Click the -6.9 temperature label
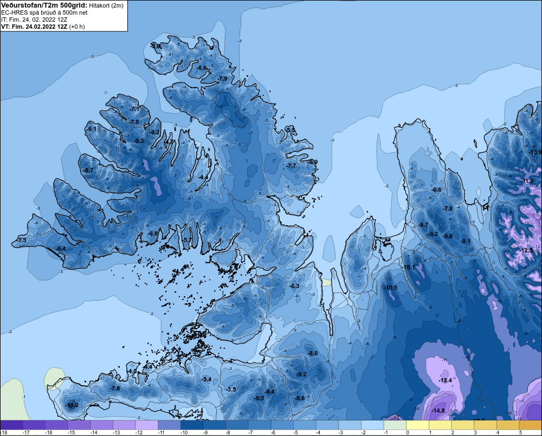The width and height of the screenshot is (542, 436). click(313, 162)
